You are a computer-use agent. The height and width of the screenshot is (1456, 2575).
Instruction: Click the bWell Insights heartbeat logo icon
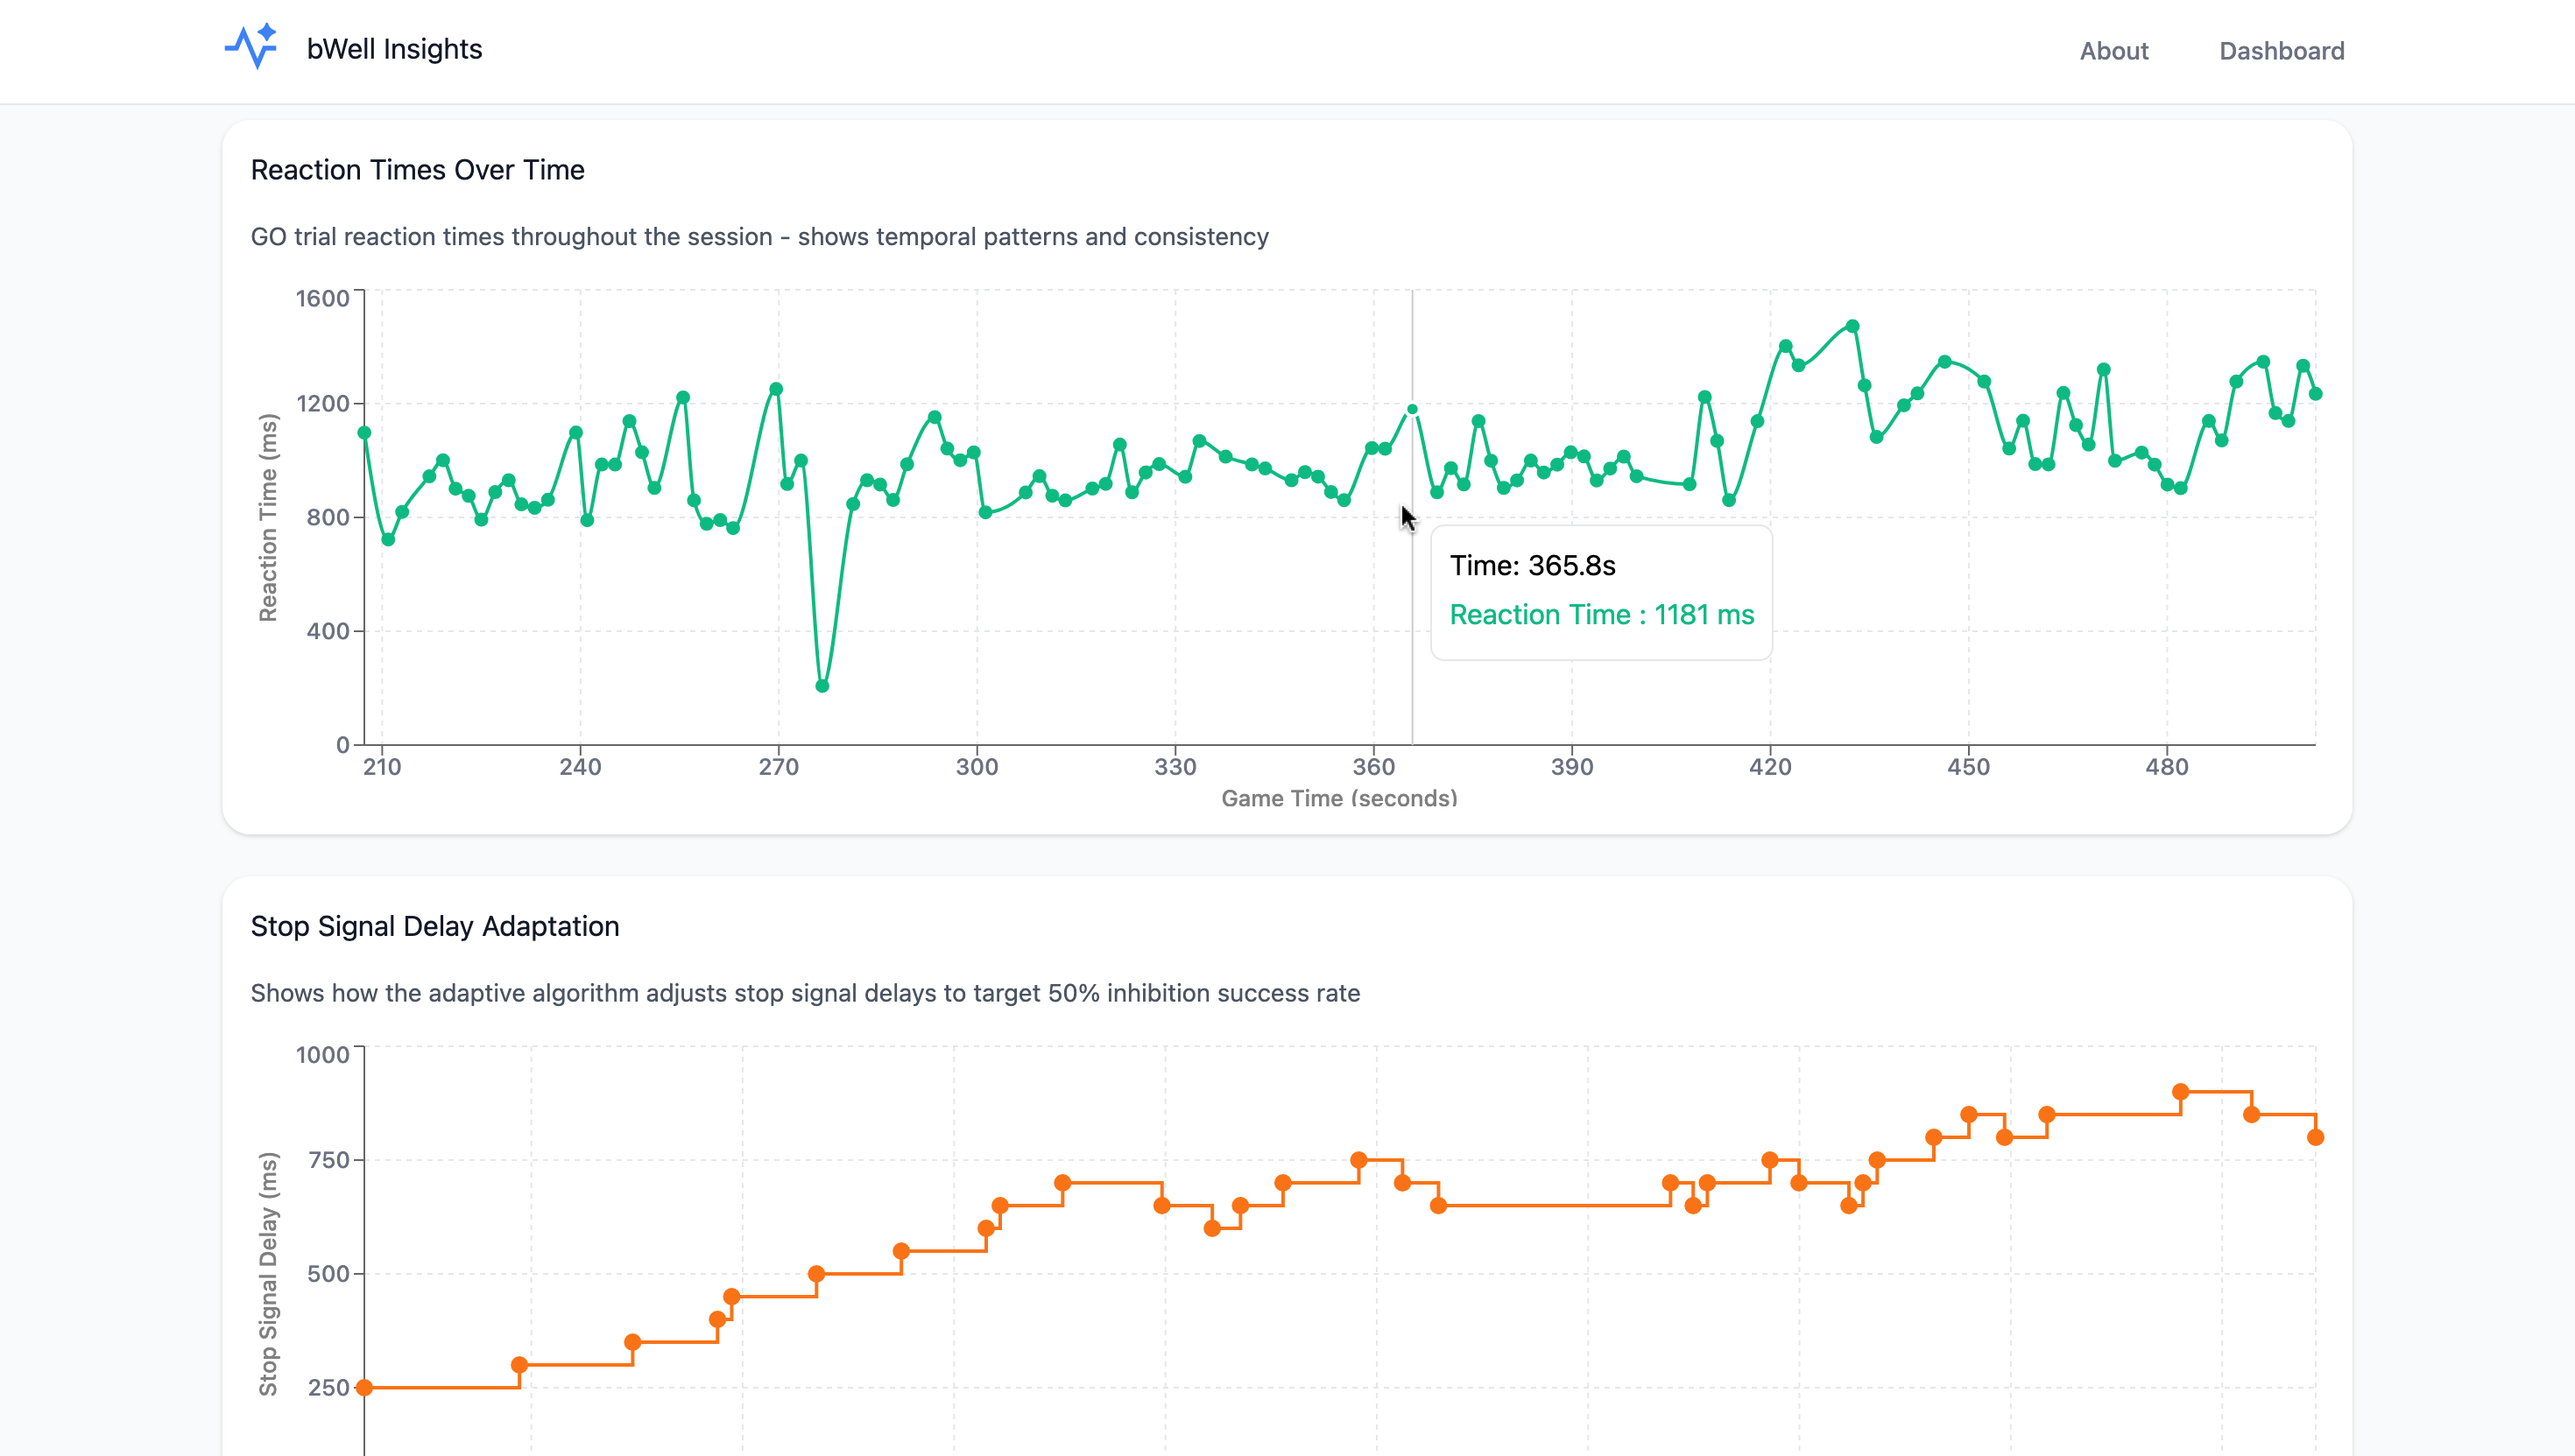click(253, 47)
